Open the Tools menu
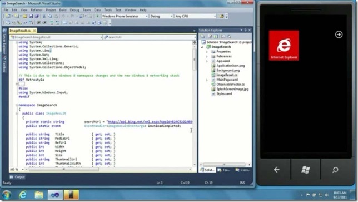This screenshot has height=202, width=358. (x=108, y=10)
